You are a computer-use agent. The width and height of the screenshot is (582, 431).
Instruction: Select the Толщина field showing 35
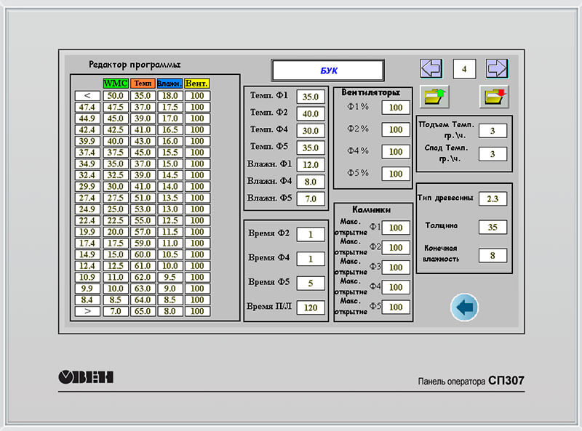493,227
